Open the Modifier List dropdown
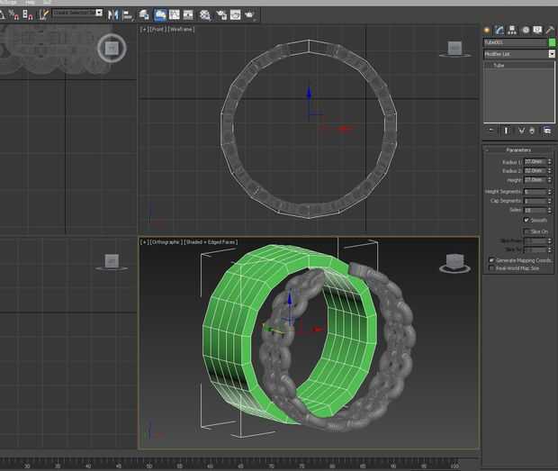 pyautogui.click(x=551, y=54)
